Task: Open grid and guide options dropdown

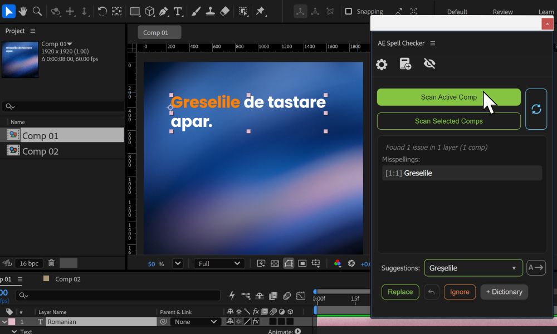Action: point(316,263)
